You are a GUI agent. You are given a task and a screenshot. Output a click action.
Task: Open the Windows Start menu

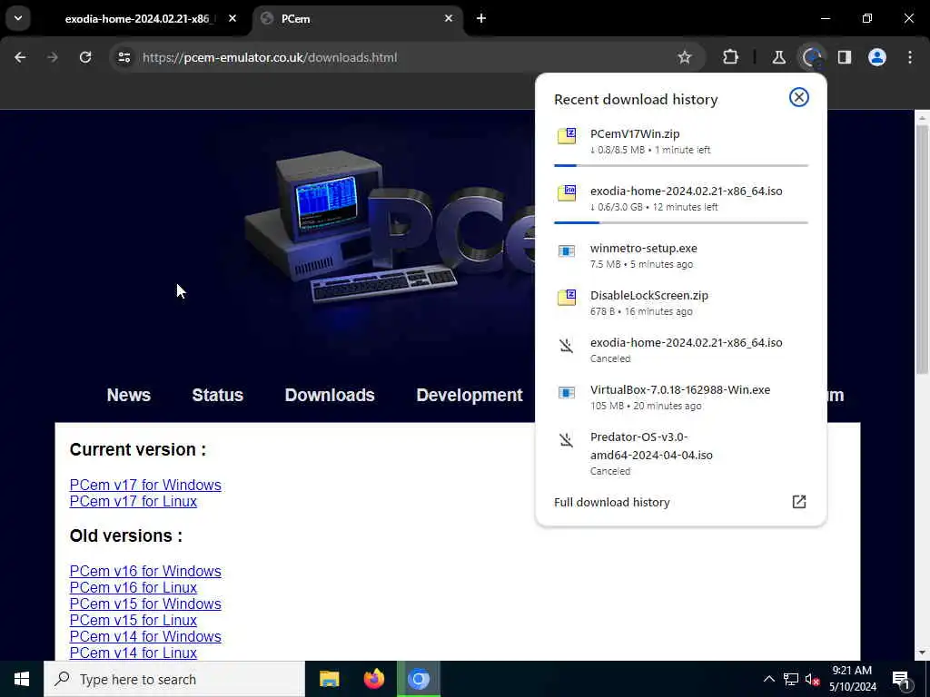[22, 679]
